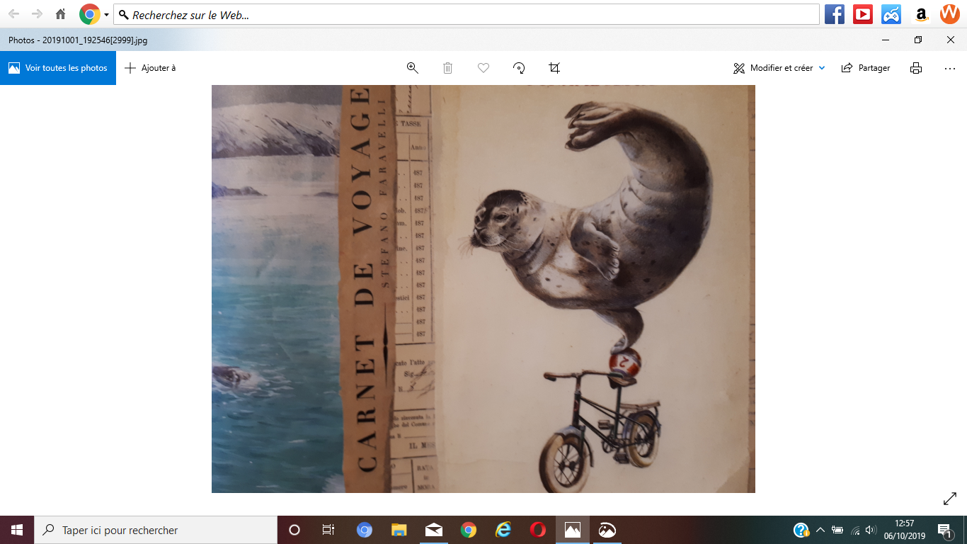
Task: Open the more options ellipsis menu
Action: pos(950,68)
